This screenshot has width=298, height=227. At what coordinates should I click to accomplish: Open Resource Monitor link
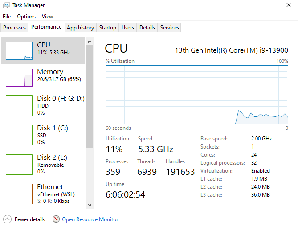(90, 219)
